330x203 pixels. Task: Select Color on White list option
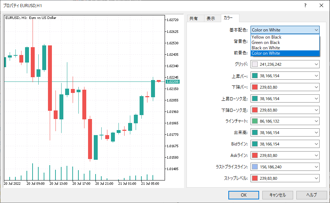(285, 53)
